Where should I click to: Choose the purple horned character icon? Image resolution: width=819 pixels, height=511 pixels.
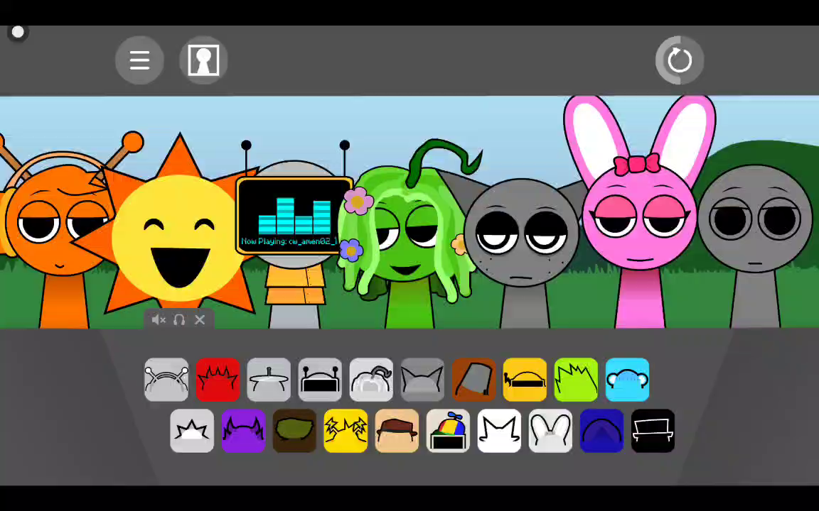(x=243, y=431)
